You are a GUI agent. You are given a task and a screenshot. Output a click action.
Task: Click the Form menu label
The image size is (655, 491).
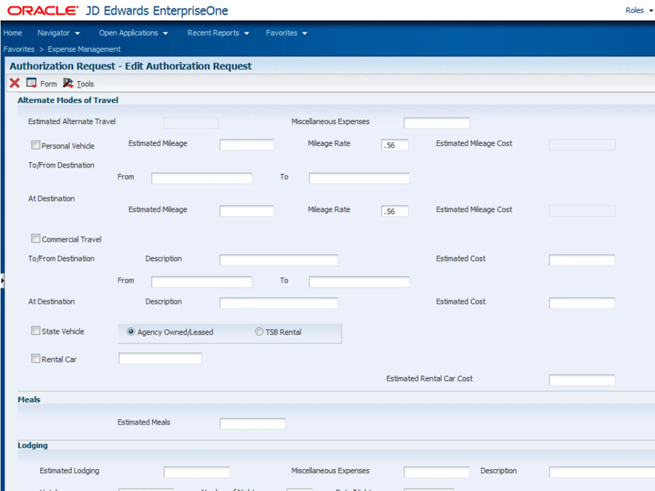click(x=49, y=84)
